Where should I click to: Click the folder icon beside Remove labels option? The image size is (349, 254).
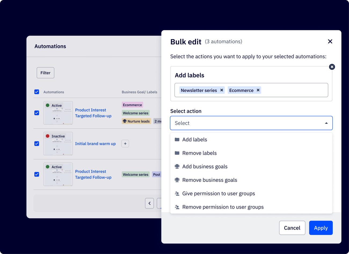click(x=177, y=153)
